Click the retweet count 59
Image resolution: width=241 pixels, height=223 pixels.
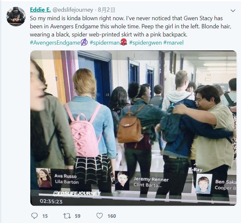click(78, 216)
